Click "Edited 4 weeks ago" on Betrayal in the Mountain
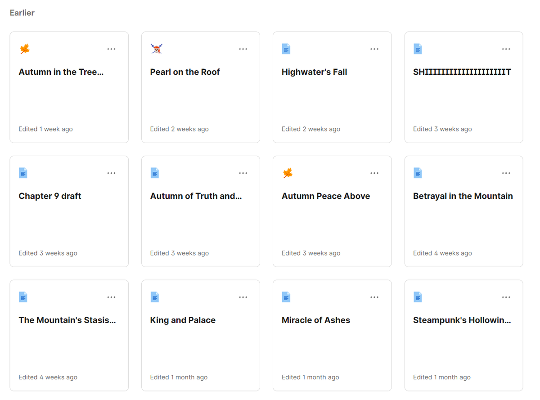540x400 pixels. [x=442, y=253]
